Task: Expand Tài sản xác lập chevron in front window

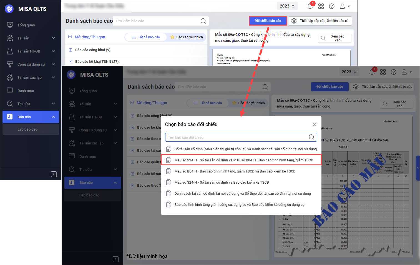Action: pos(115,143)
